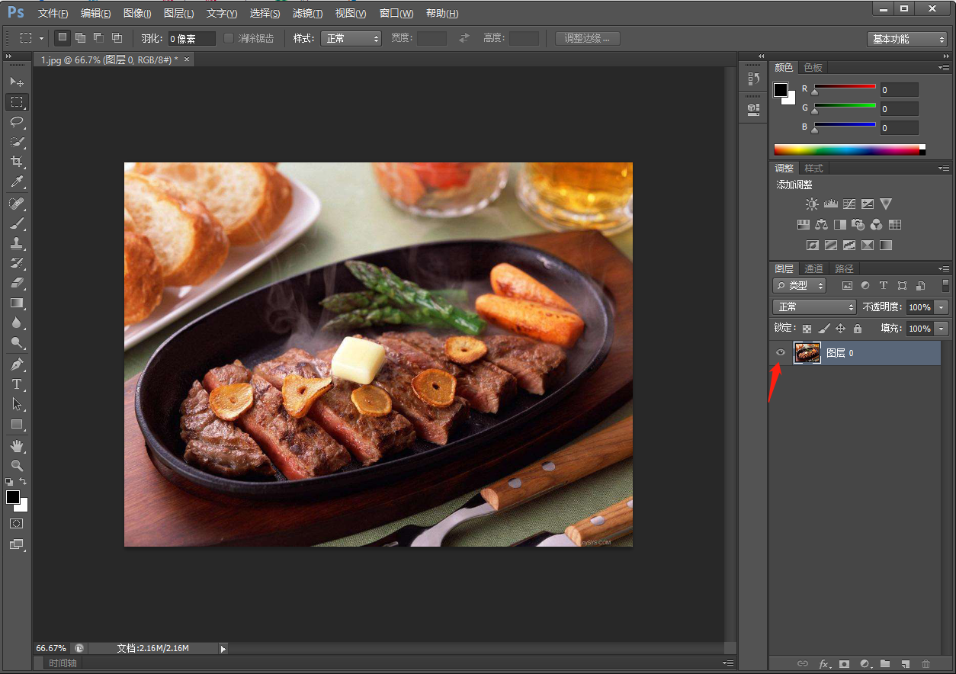Open the 填充 fill slider arrow
Viewport: 956px width, 674px height.
(942, 329)
